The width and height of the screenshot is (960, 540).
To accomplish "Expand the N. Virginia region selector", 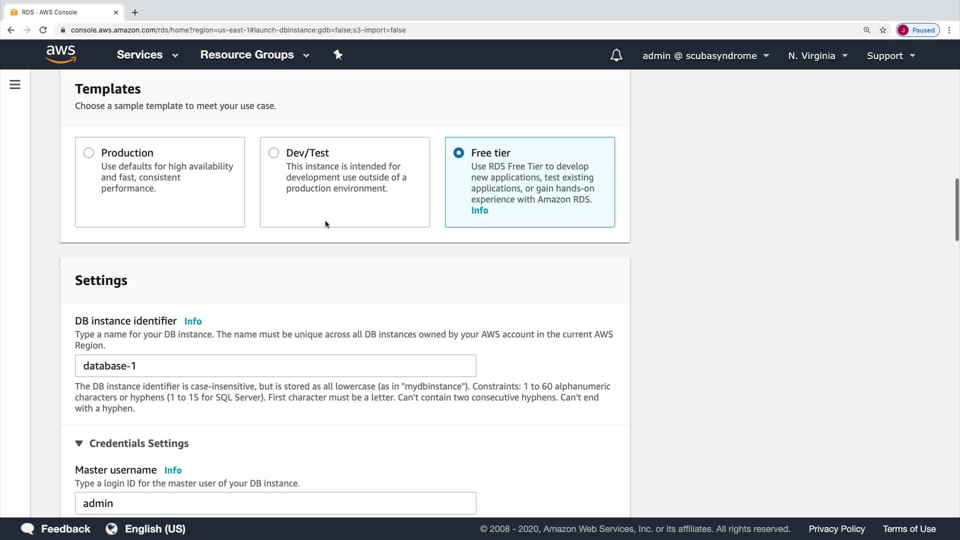I will 817,56.
